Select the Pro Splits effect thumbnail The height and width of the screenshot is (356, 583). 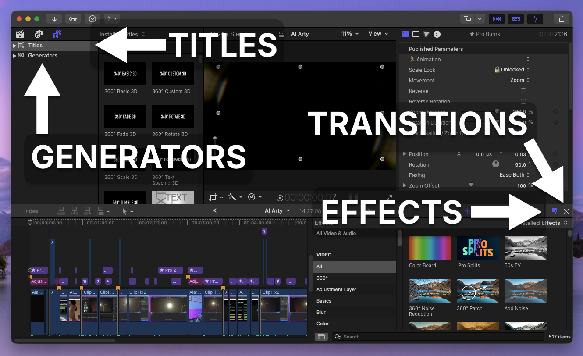pos(477,248)
